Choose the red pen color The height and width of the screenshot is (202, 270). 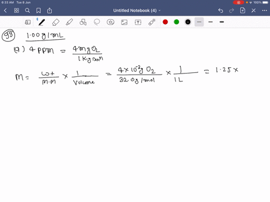pyautogui.click(x=165, y=22)
